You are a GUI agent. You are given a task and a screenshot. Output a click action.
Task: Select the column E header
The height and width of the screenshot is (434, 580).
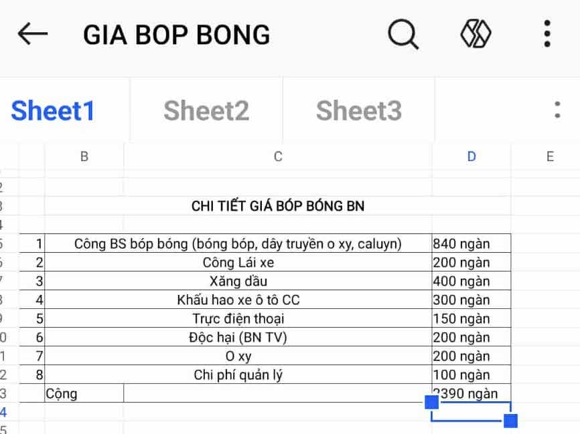(549, 156)
